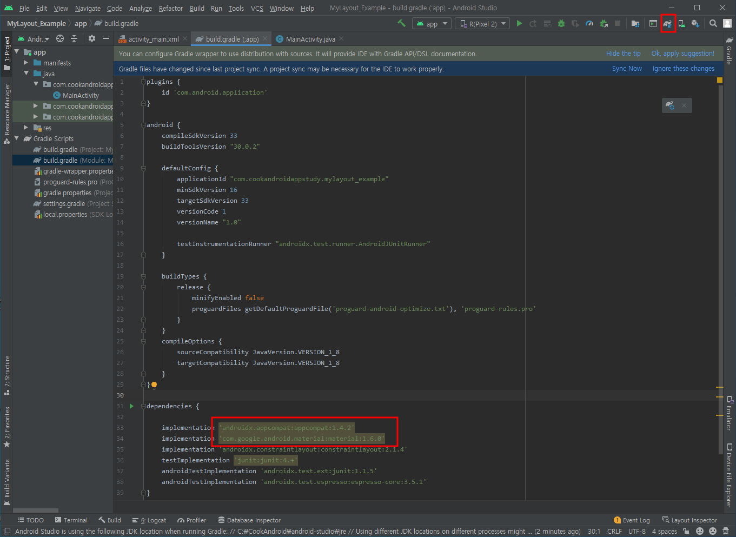Click floating Gradle sync elephant icon in editor
736x537 pixels.
pos(670,105)
